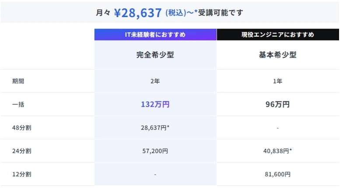Viewport: 350px width, 188px height.
Task: Click the 57,200円 installment cell
Action: pyautogui.click(x=155, y=151)
